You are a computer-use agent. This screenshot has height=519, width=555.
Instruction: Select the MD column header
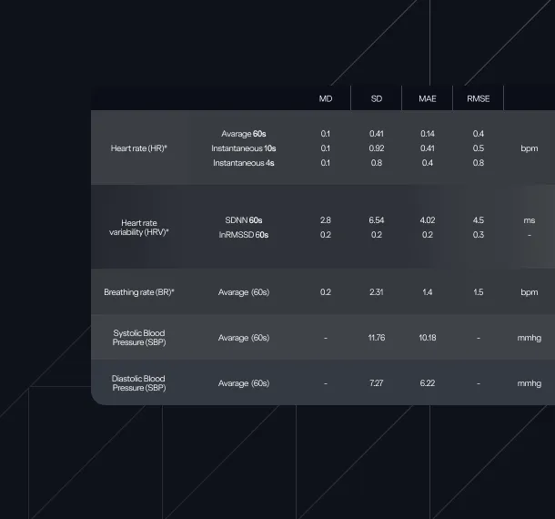[x=326, y=99]
